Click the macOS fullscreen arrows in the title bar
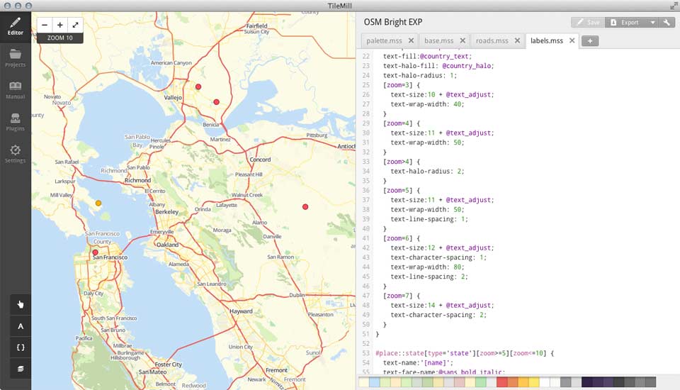This screenshot has width=680, height=390. tap(674, 6)
